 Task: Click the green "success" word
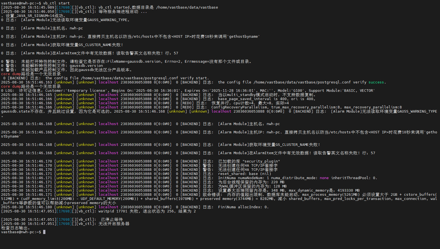pos(376,82)
